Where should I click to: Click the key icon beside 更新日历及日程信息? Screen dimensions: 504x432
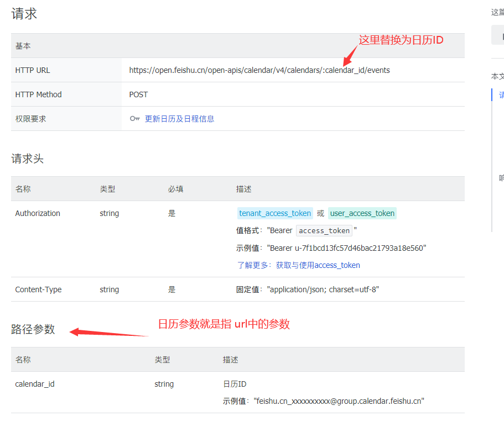[x=134, y=119]
